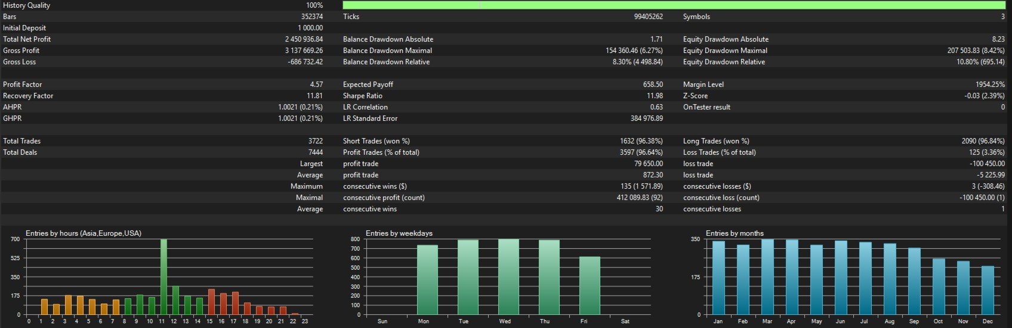Select the Largest loss trade value

[x=988, y=164]
